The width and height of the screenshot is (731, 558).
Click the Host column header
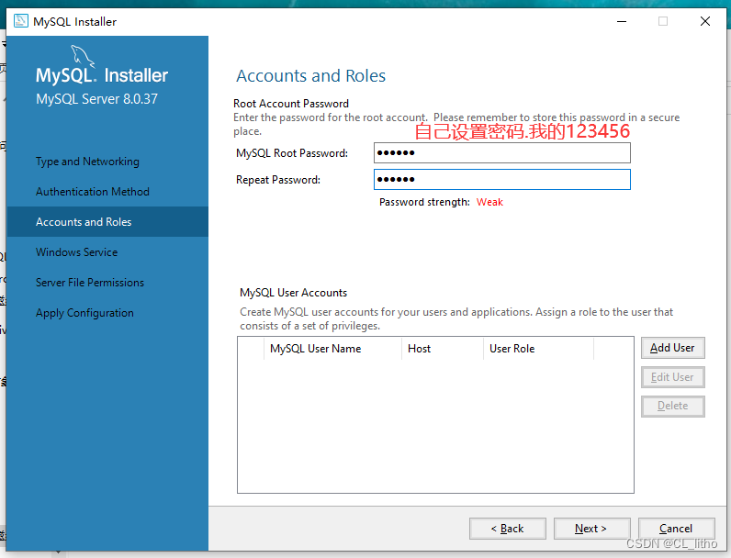(442, 349)
